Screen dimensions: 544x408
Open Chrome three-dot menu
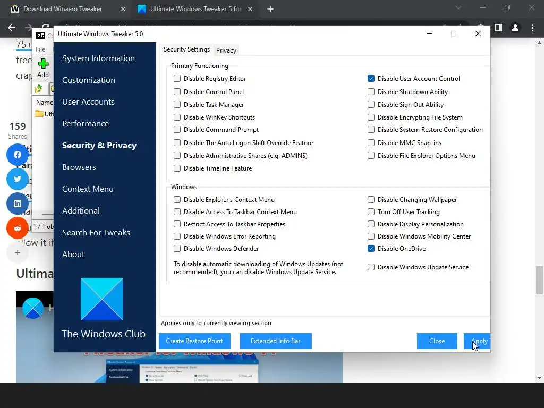tap(532, 28)
